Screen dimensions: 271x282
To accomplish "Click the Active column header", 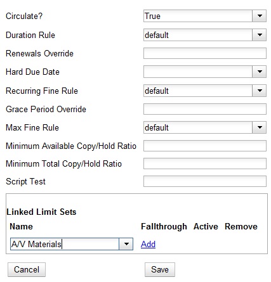I will tap(206, 226).
